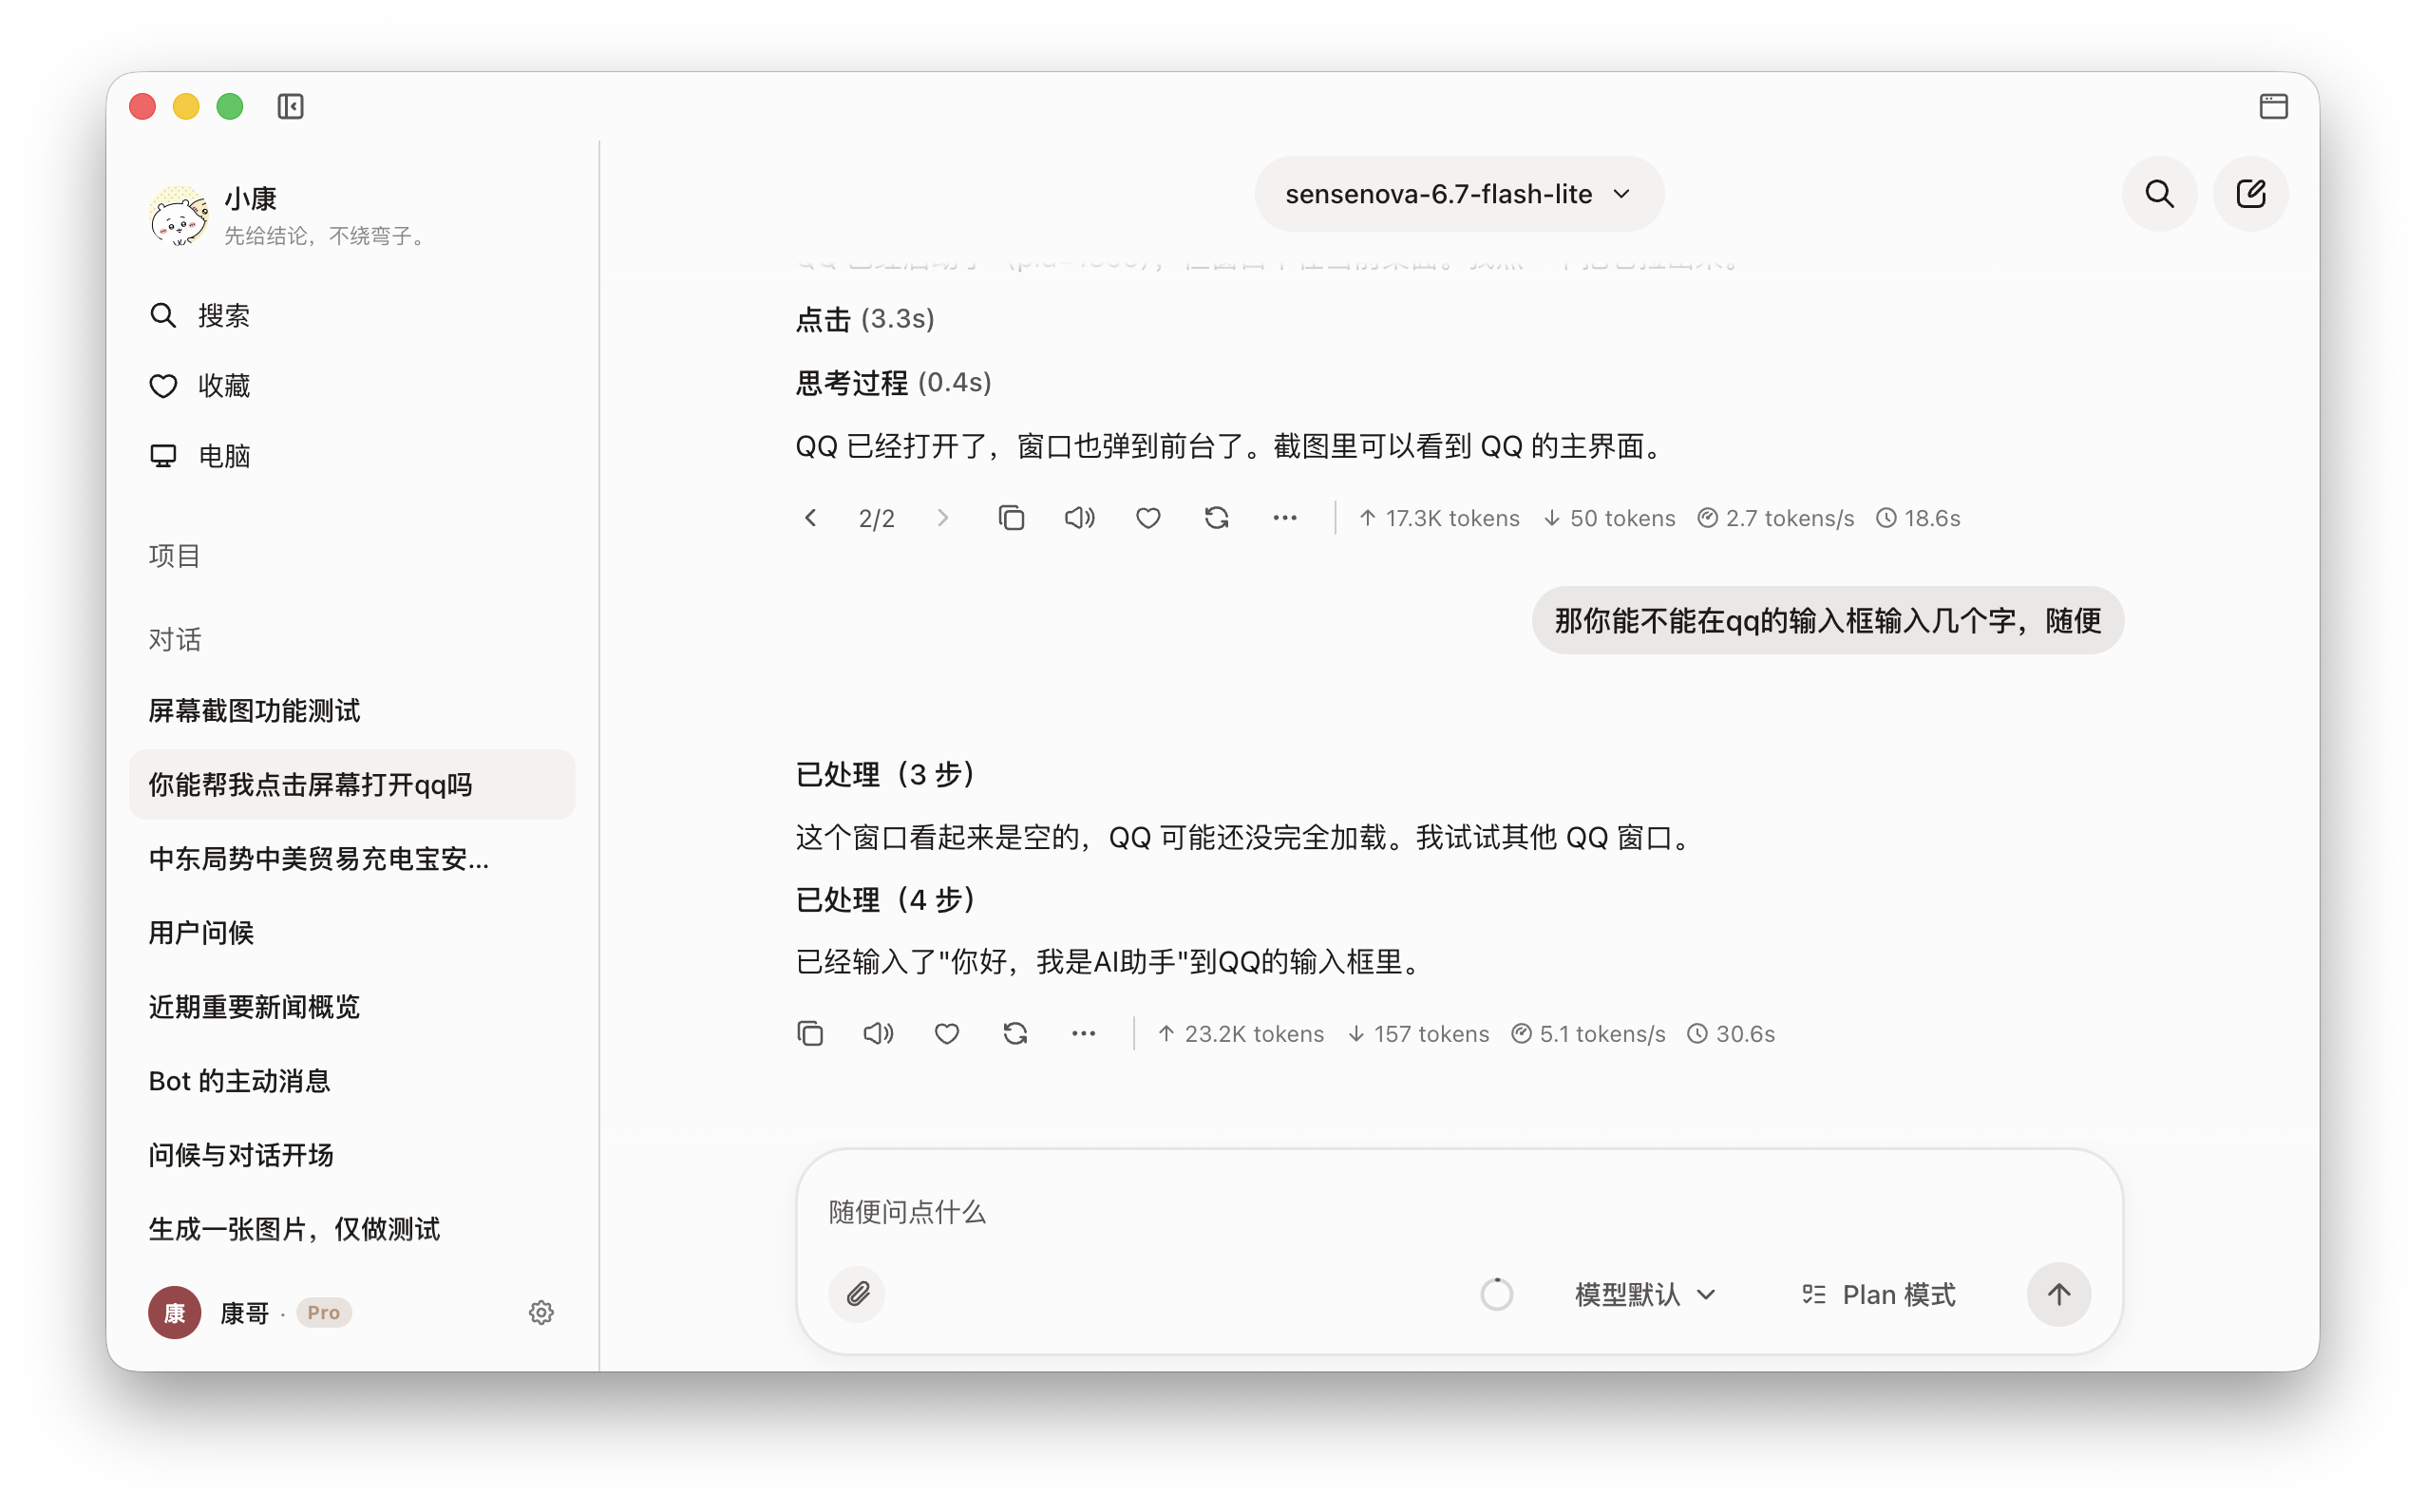2426x1512 pixels.
Task: Open more options for latest response
Action: (1083, 1033)
